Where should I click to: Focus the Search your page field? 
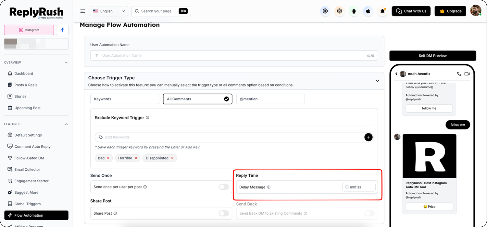point(161,11)
